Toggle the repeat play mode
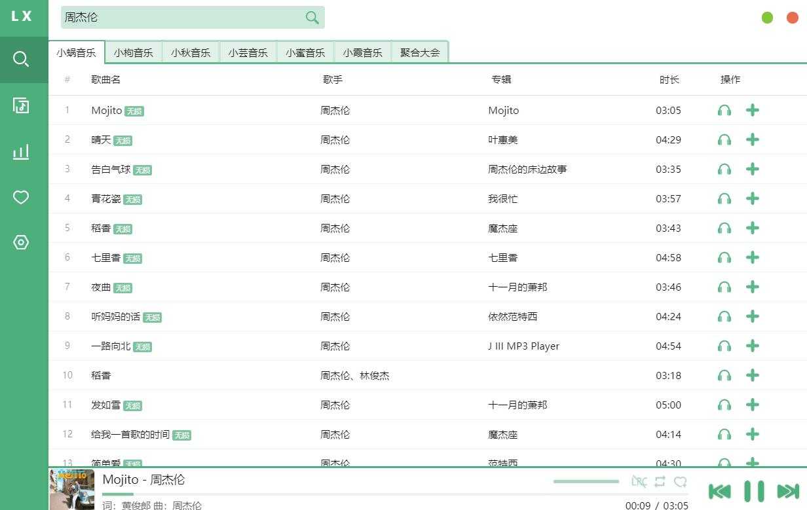 (x=660, y=481)
